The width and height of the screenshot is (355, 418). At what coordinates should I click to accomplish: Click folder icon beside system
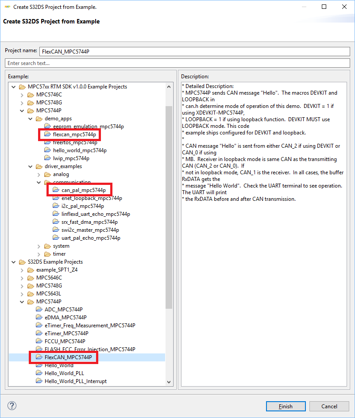tap(47, 246)
